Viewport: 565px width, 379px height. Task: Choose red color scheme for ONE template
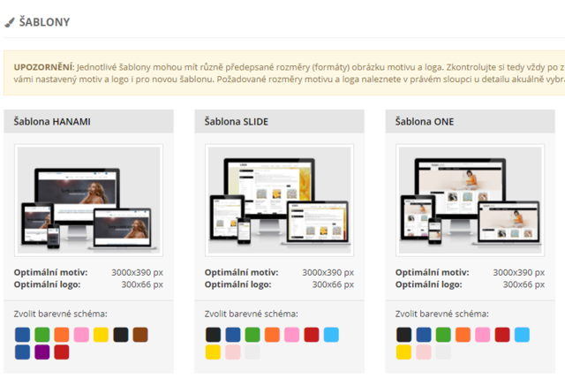501,335
